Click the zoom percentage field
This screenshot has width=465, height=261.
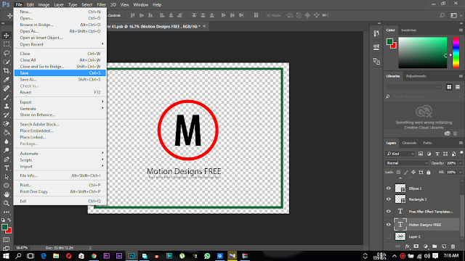click(x=22, y=248)
